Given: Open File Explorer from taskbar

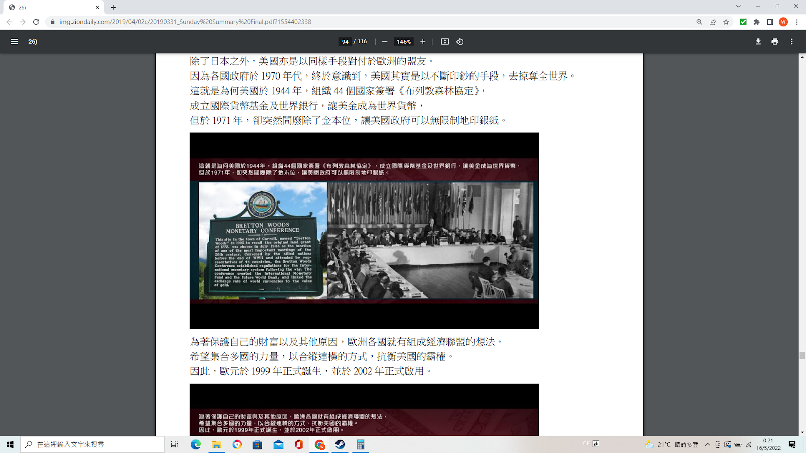Looking at the screenshot, I should (217, 444).
